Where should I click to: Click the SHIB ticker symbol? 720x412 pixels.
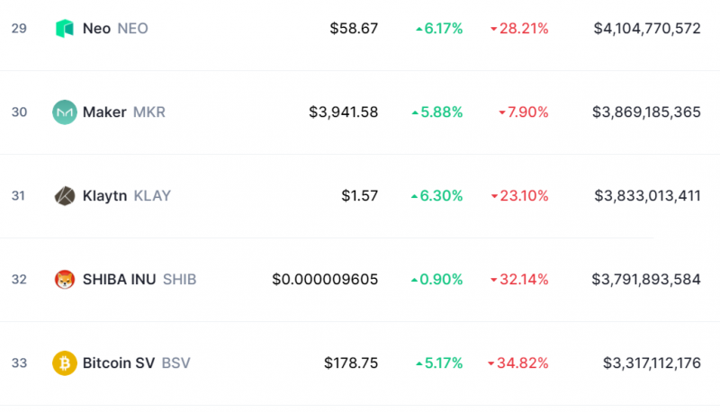pyautogui.click(x=179, y=280)
